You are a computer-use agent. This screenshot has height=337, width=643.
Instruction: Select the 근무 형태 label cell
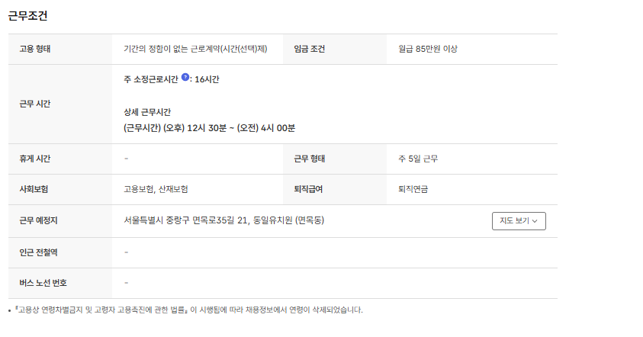coord(310,159)
